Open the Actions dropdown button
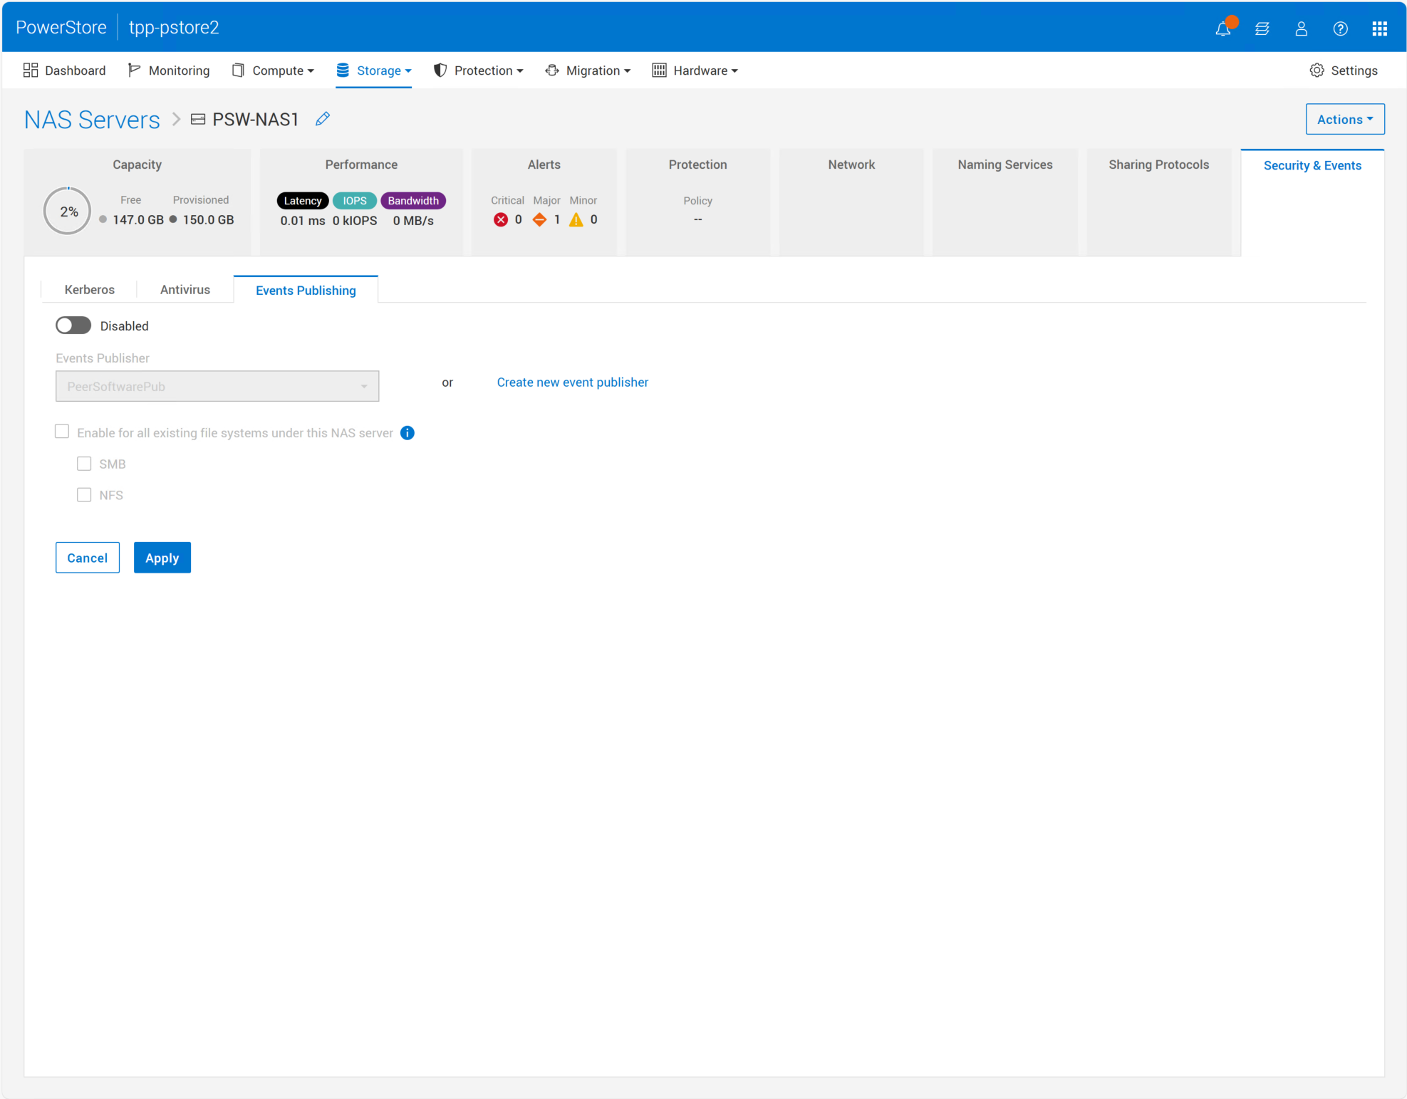1407x1099 pixels. tap(1344, 119)
